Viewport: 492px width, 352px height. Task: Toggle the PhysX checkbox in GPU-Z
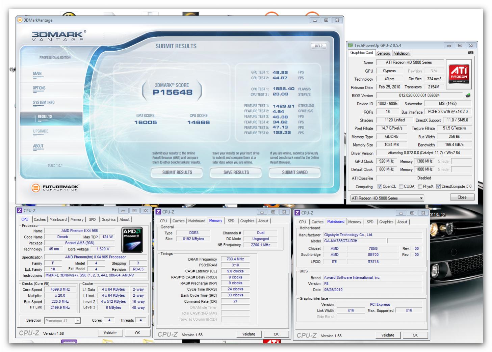(x=420, y=186)
